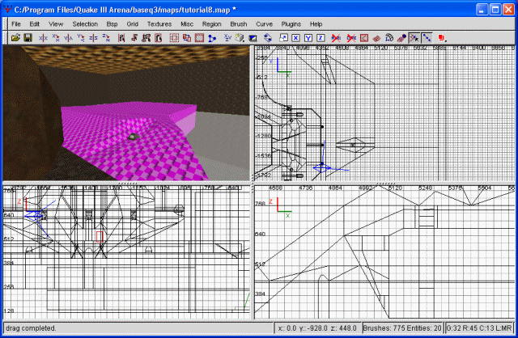Show patches as wireframes icon

click(376, 38)
